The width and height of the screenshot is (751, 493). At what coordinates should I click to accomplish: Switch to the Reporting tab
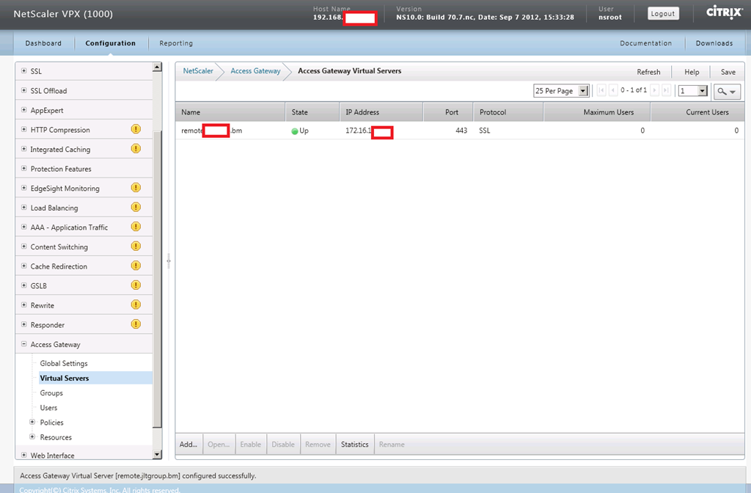176,43
